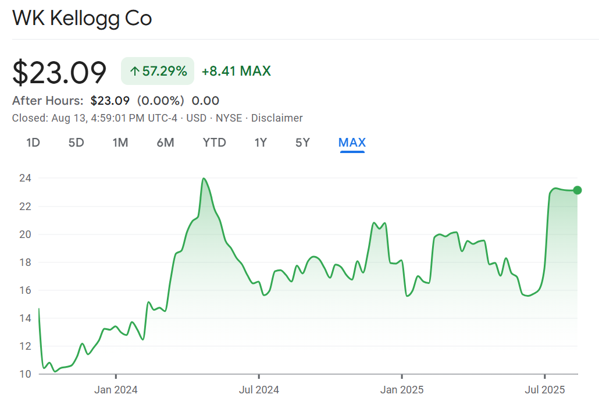The width and height of the screenshot is (599, 412).
Task: Click the 57.29% gain badge
Action: [x=158, y=71]
